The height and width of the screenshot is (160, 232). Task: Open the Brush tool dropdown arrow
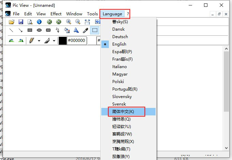[x=54, y=41]
